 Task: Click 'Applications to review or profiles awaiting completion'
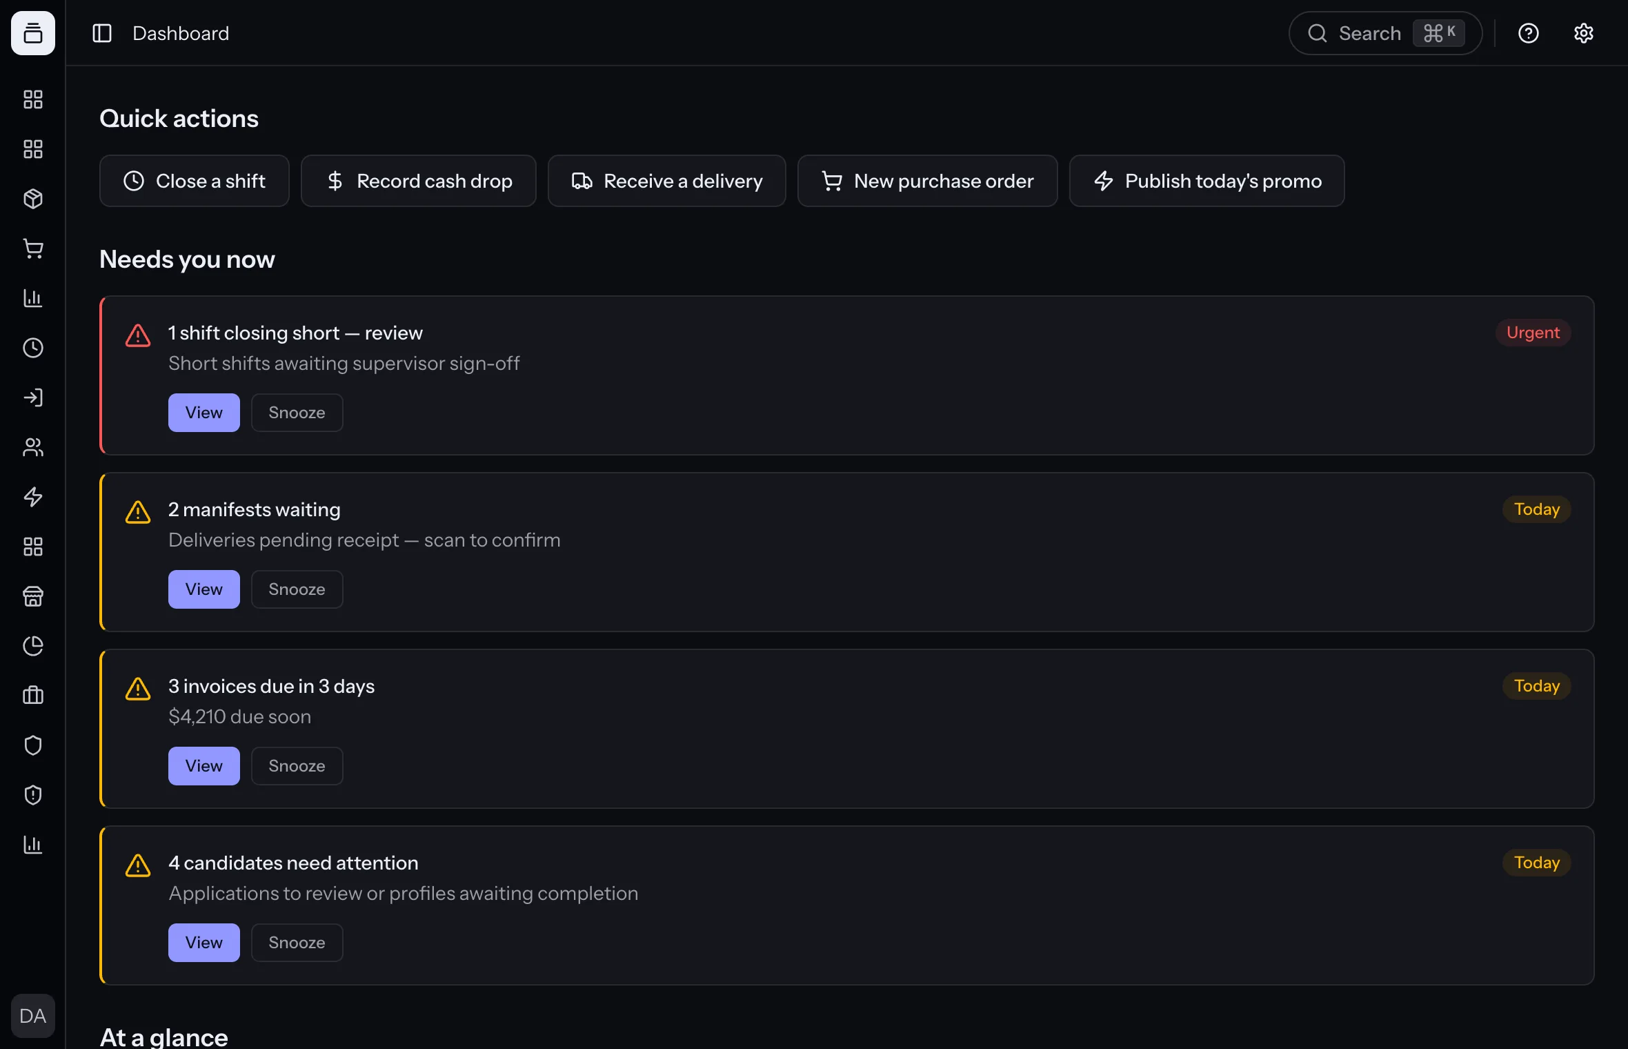(x=404, y=893)
